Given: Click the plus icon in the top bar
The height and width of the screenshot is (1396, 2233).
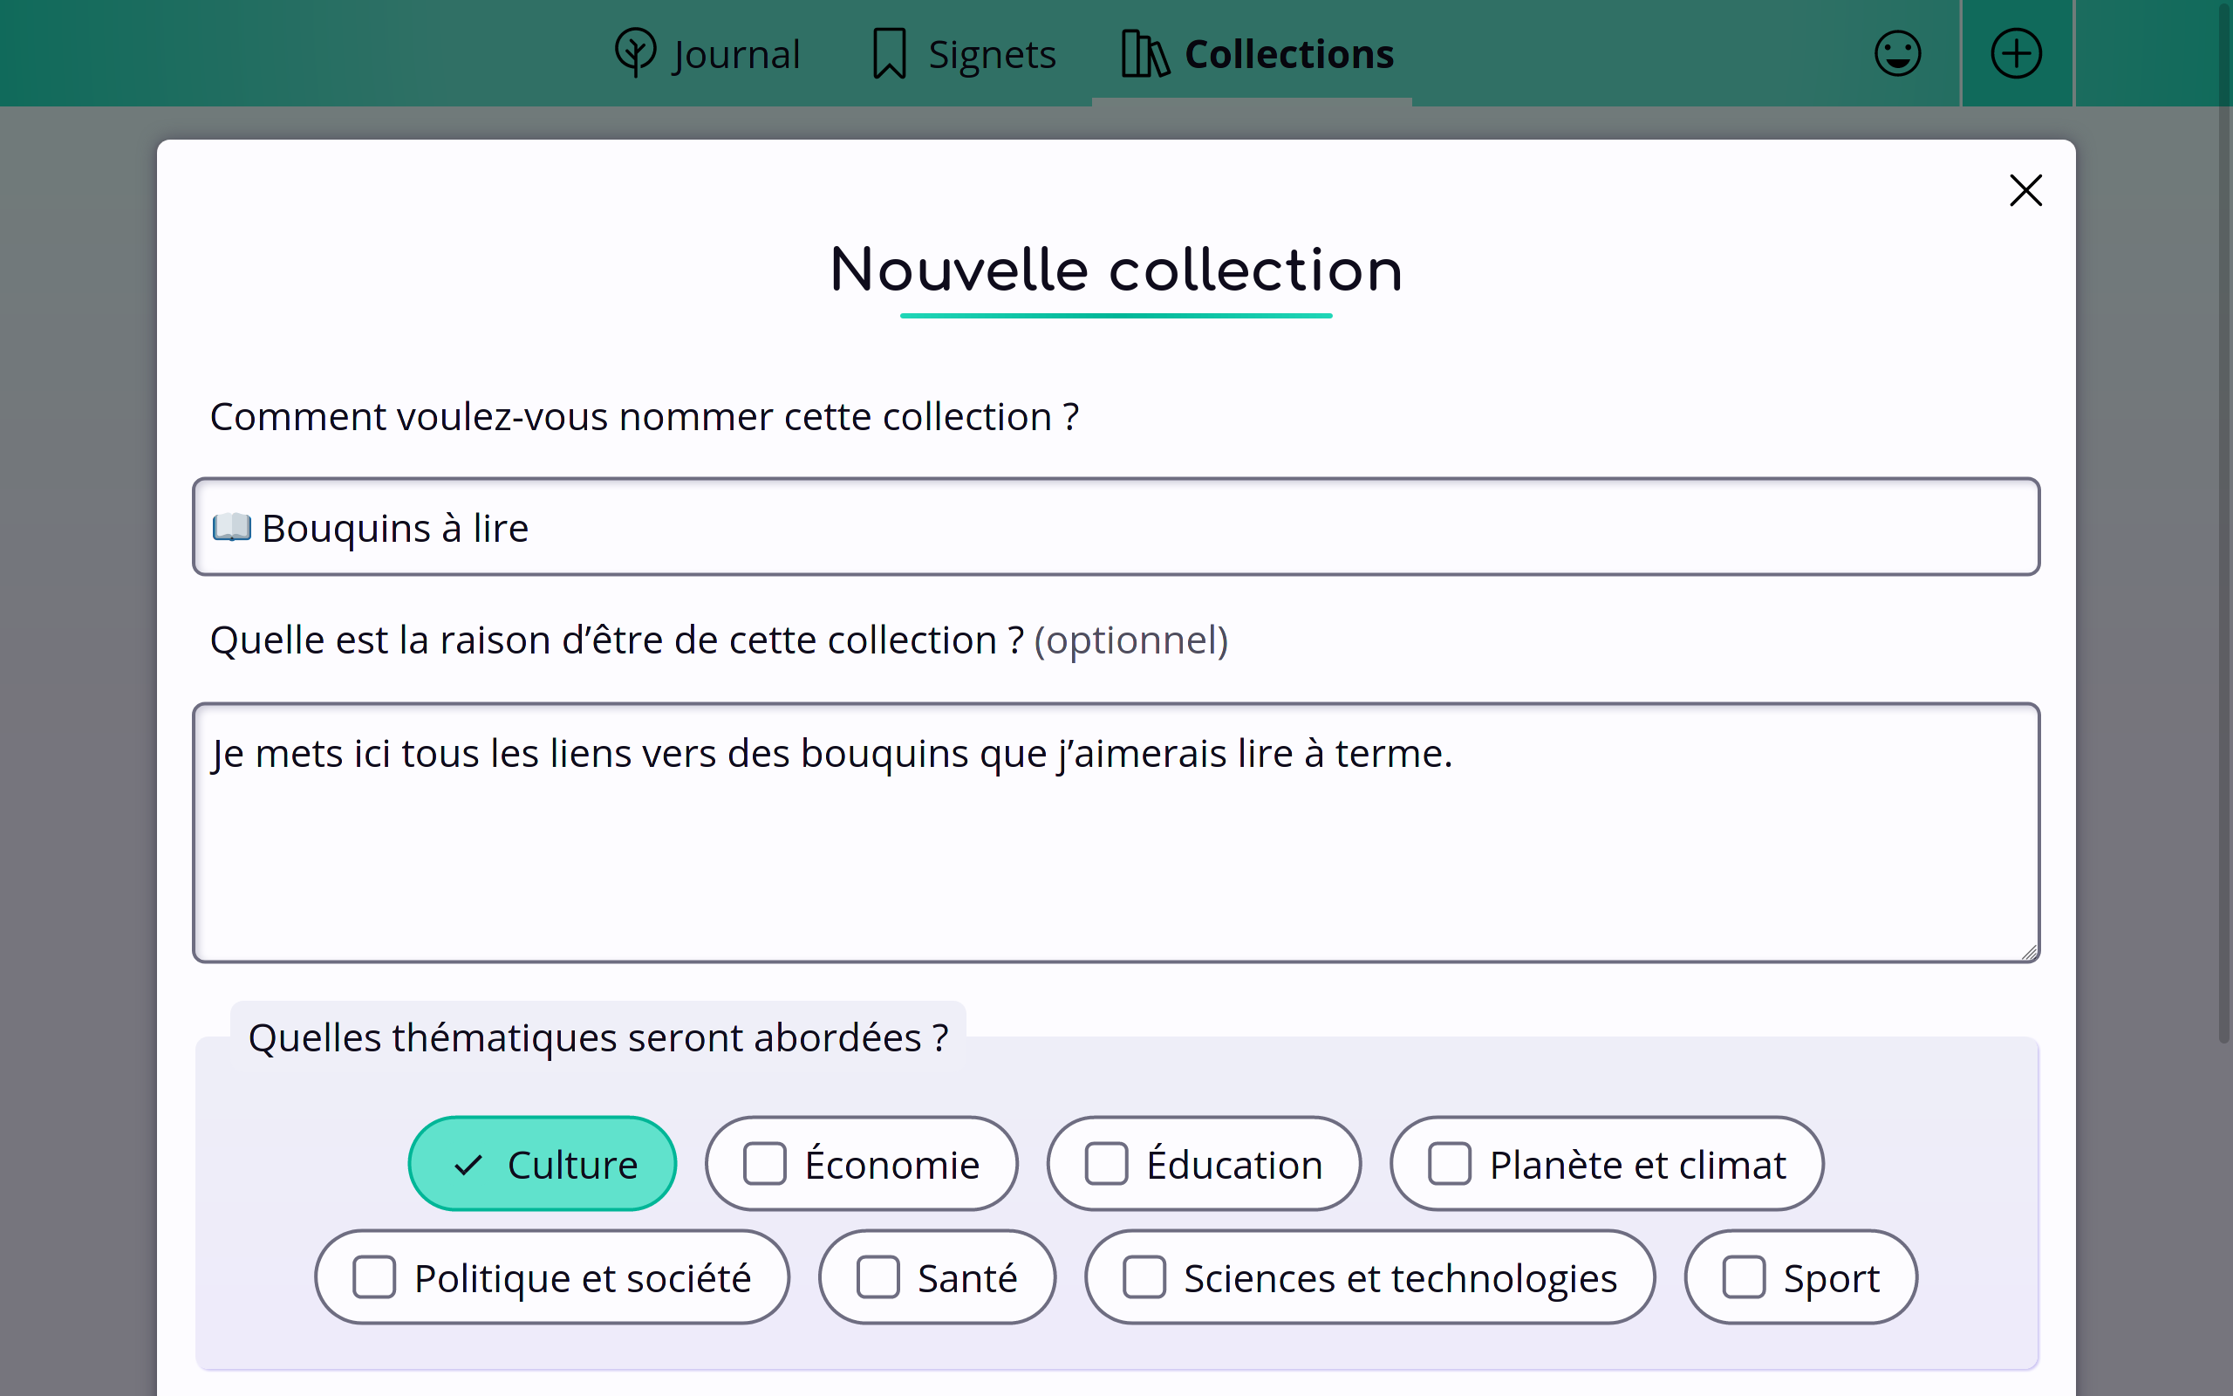Looking at the screenshot, I should coord(2016,52).
